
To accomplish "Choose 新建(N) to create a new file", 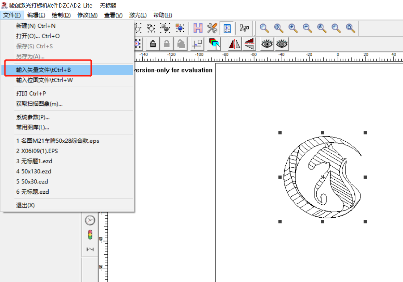I will click(67, 26).
